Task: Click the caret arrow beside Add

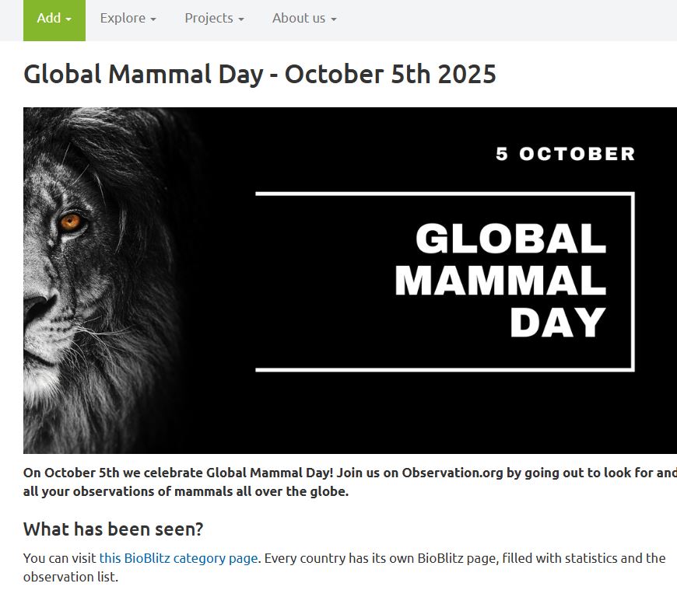Action: coord(68,19)
